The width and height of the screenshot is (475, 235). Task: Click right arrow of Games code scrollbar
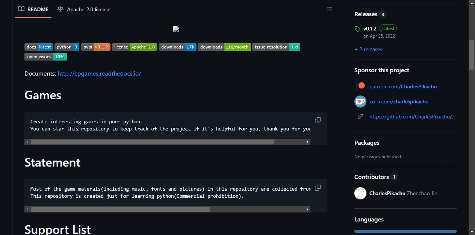(x=307, y=142)
